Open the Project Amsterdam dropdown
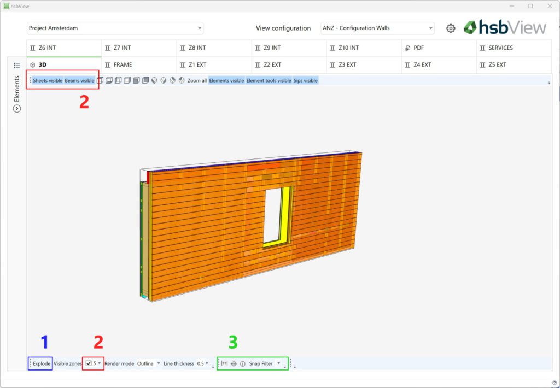 coord(115,28)
